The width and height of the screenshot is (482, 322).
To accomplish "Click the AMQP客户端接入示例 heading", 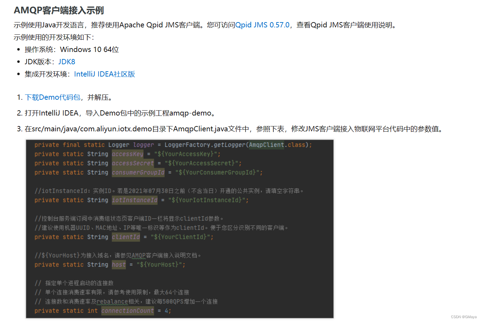I will tap(59, 10).
